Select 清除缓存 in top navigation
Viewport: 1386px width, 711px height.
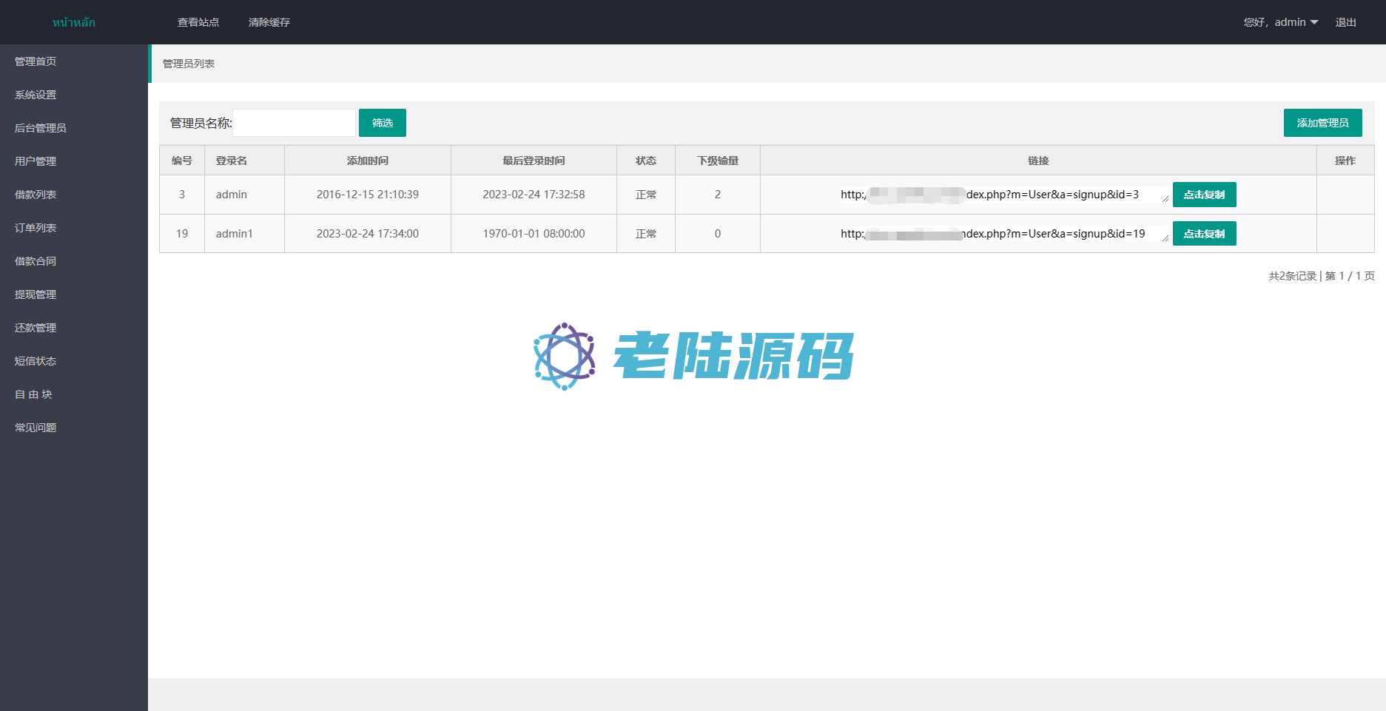269,22
